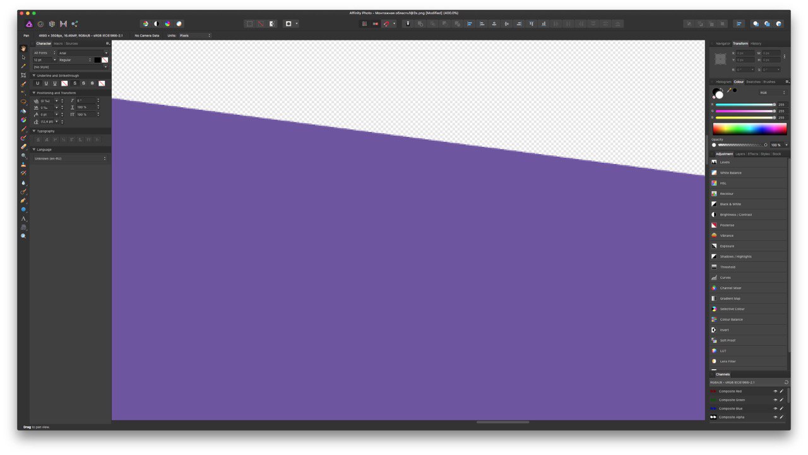Collapse the Typography section
Image resolution: width=808 pixels, height=455 pixels.
(x=34, y=131)
